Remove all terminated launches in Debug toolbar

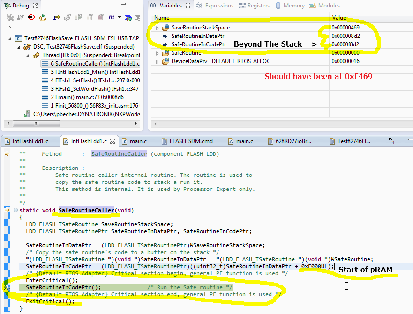9,17
